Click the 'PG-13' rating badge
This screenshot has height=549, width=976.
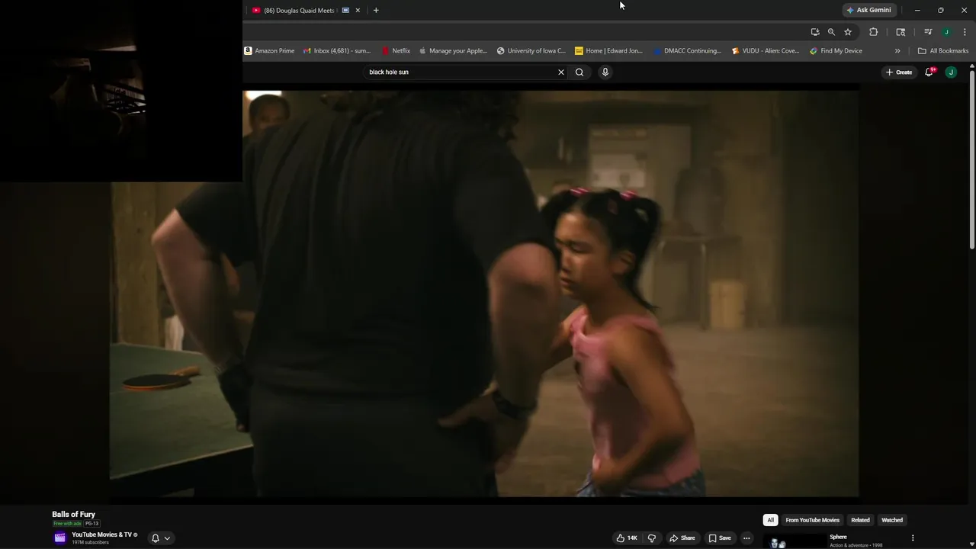pyautogui.click(x=91, y=524)
